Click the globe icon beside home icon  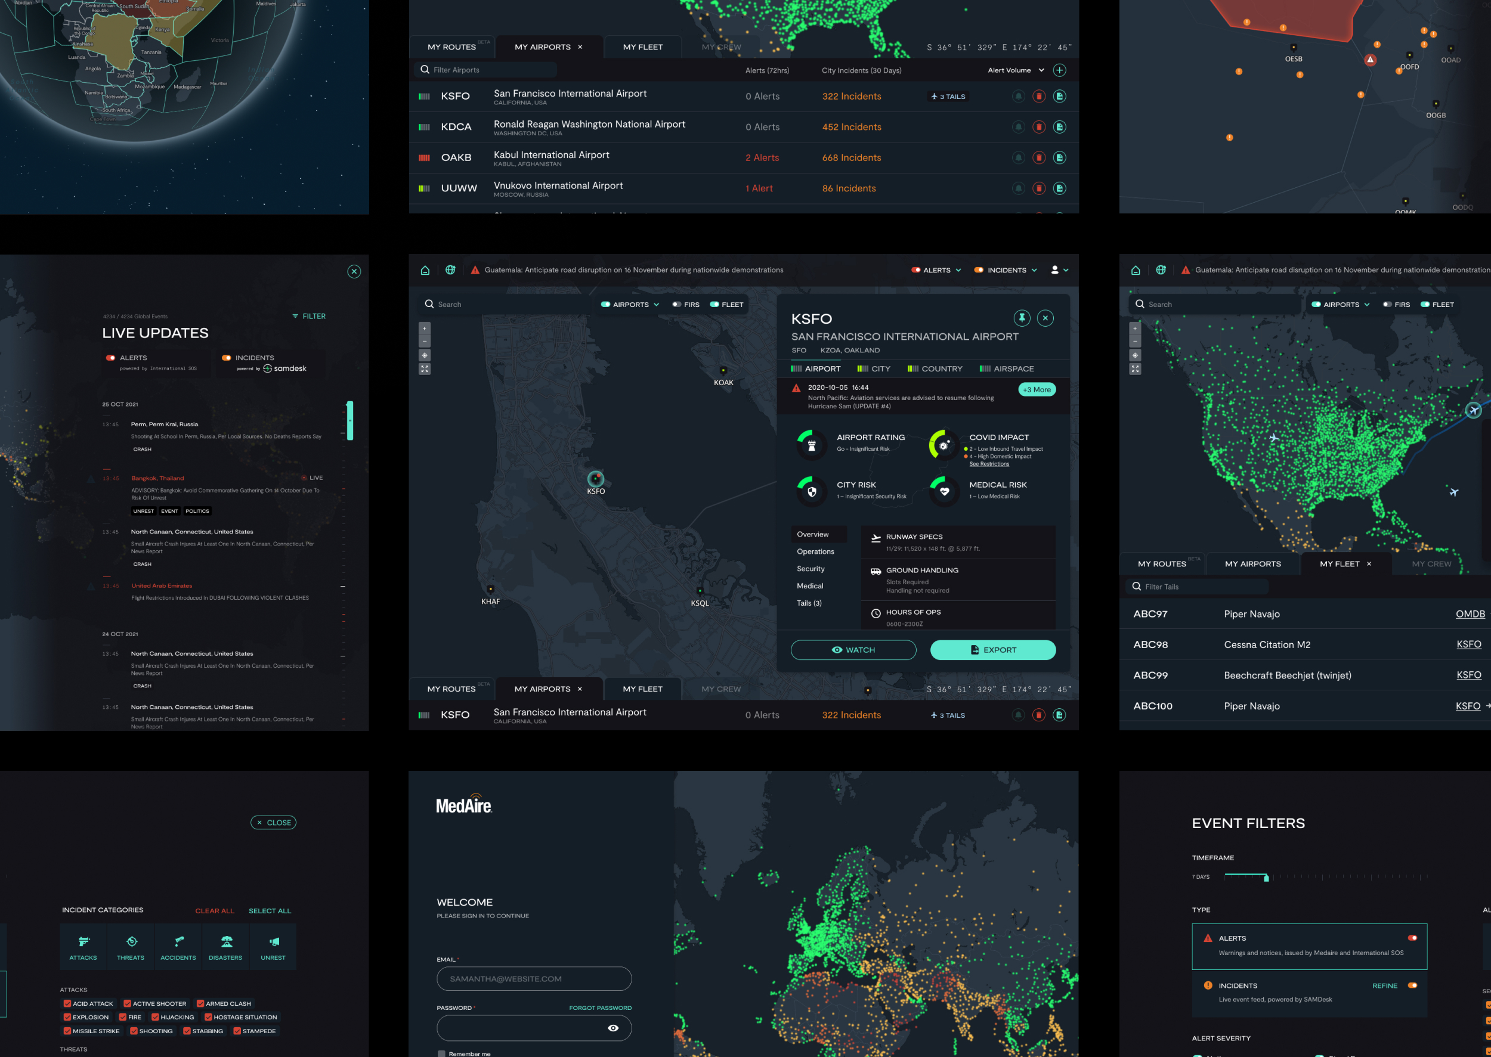tap(450, 270)
